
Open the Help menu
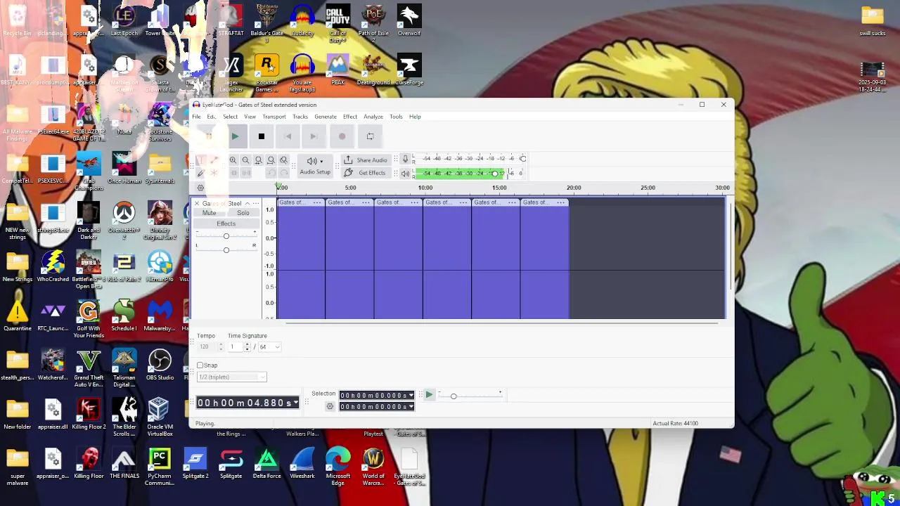[415, 117]
